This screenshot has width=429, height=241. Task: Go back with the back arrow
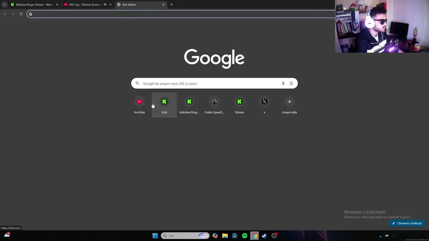point(5,14)
